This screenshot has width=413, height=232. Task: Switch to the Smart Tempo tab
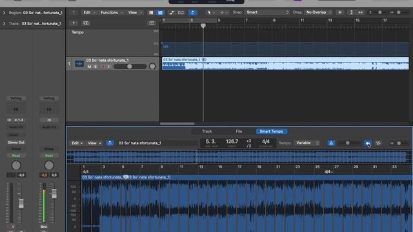(x=271, y=131)
